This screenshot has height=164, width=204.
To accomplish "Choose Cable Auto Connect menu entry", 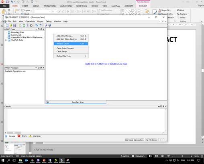I will tap(71, 48).
